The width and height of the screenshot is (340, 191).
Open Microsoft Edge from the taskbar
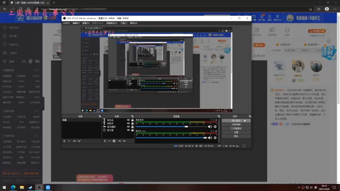tap(13, 188)
